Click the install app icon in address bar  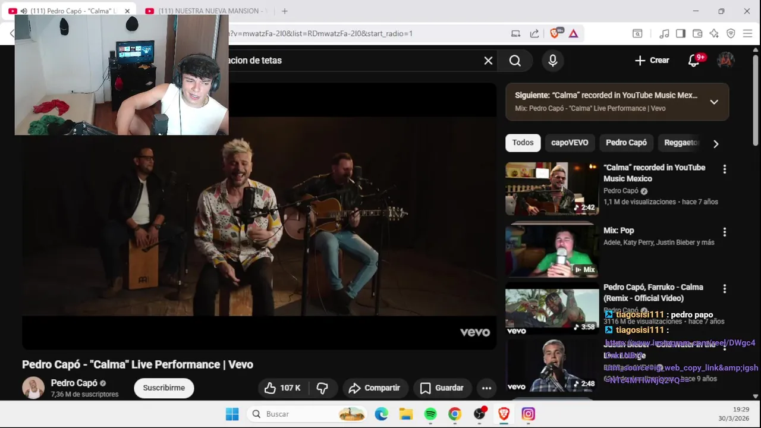[516, 33]
